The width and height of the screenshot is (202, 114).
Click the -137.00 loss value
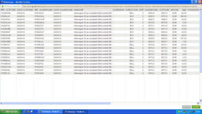[183, 38]
